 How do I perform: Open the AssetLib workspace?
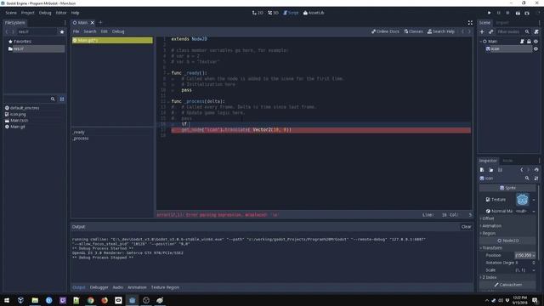tap(314, 13)
